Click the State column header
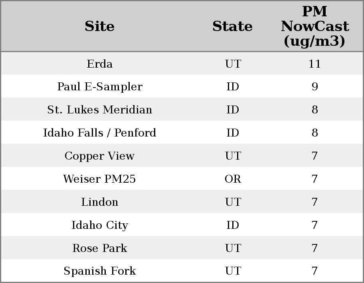 click(x=232, y=27)
